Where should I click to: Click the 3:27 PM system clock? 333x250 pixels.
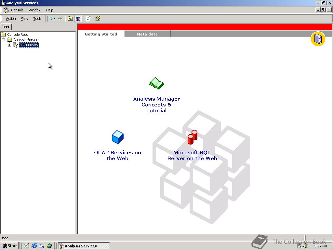click(320, 246)
